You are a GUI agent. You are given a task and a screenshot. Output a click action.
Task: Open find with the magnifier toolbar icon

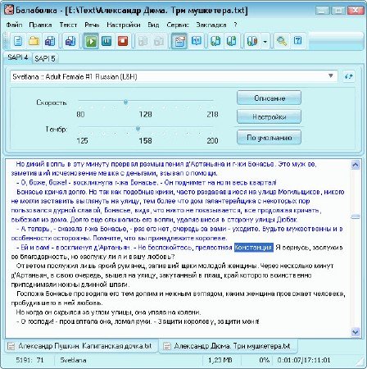pyautogui.click(x=281, y=41)
